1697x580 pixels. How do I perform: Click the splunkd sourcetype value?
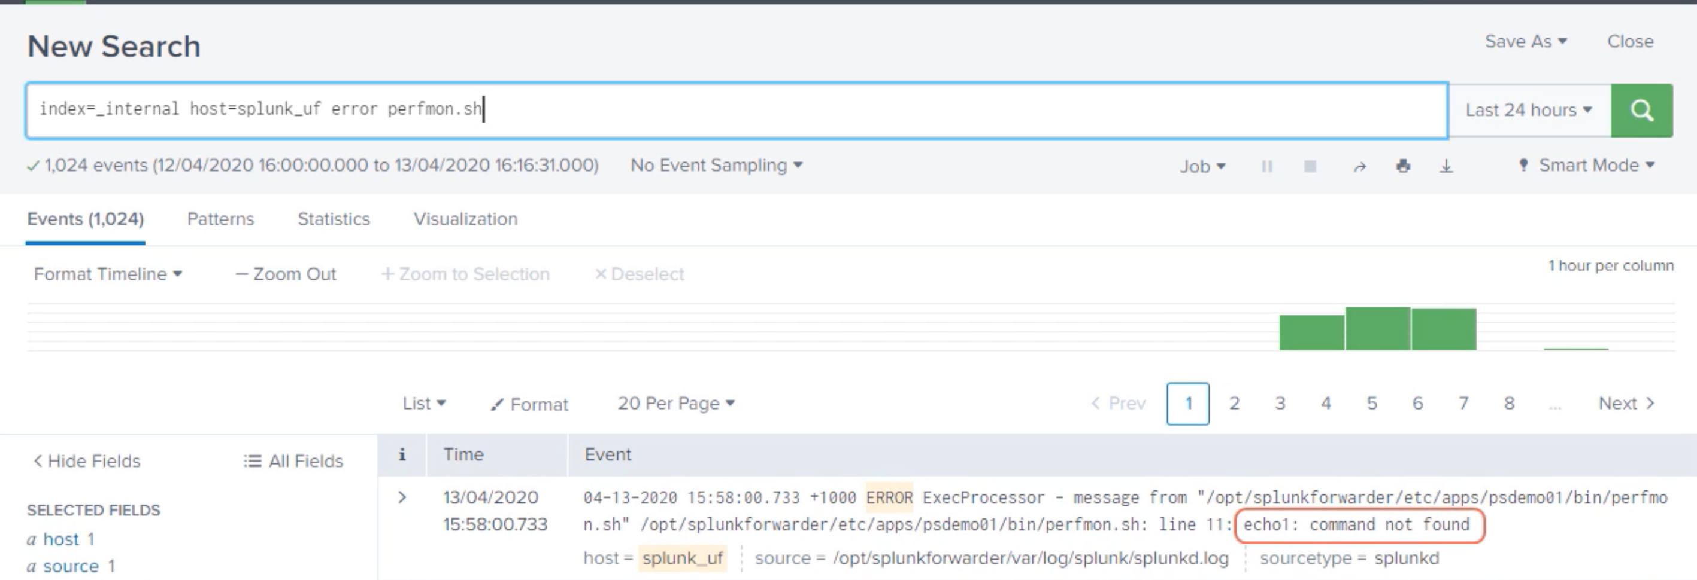[1407, 558]
